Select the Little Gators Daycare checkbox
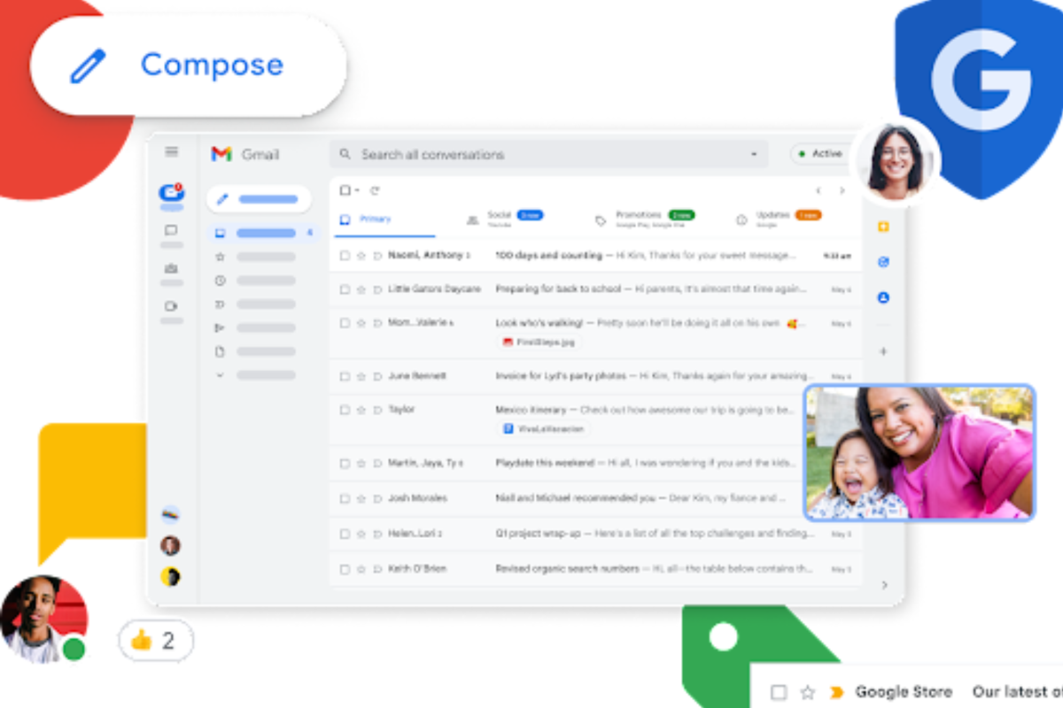The image size is (1063, 708). coord(345,289)
